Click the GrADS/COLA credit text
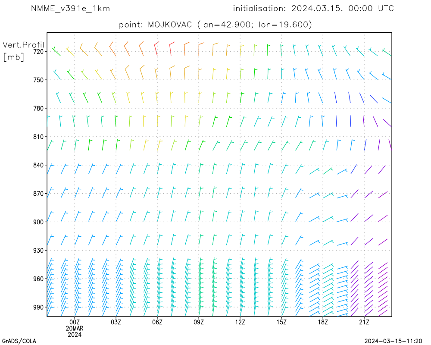Image resolution: width=431 pixels, height=345 pixels. point(19,342)
